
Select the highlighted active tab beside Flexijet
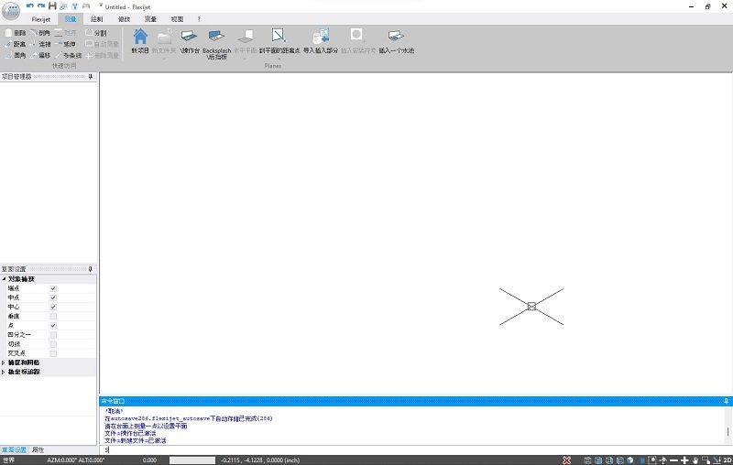(x=71, y=19)
